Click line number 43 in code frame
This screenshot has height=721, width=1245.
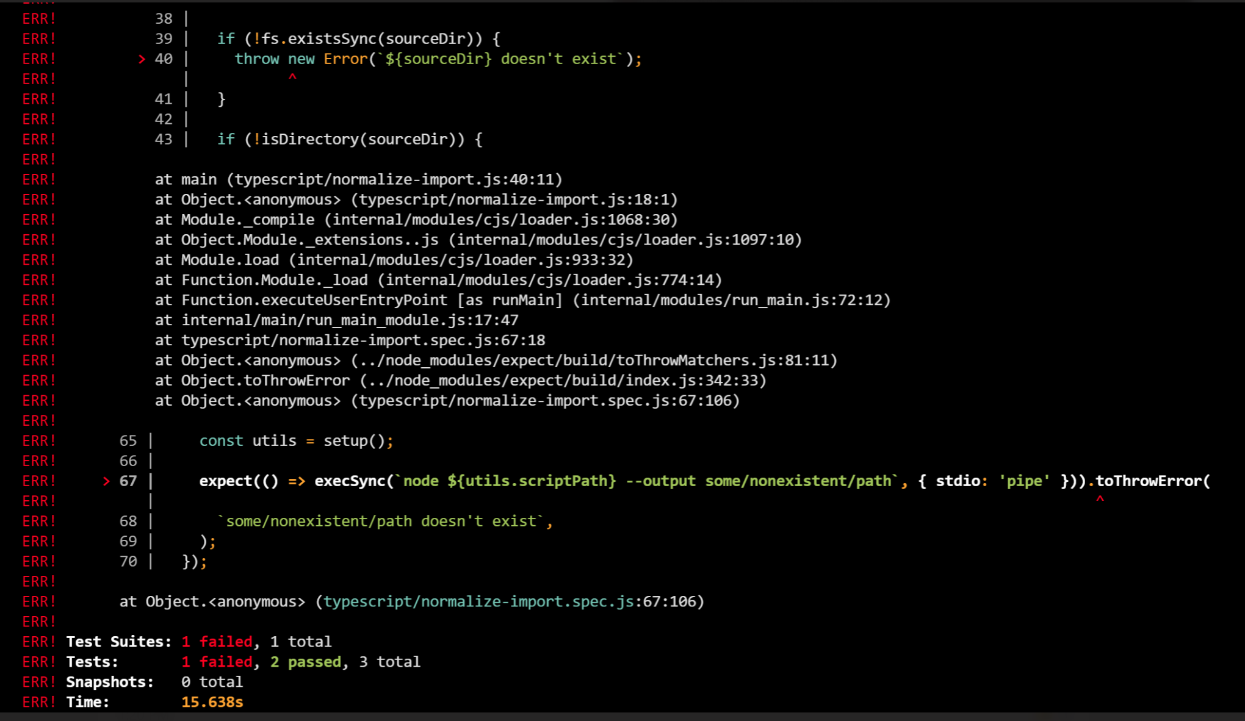click(164, 140)
